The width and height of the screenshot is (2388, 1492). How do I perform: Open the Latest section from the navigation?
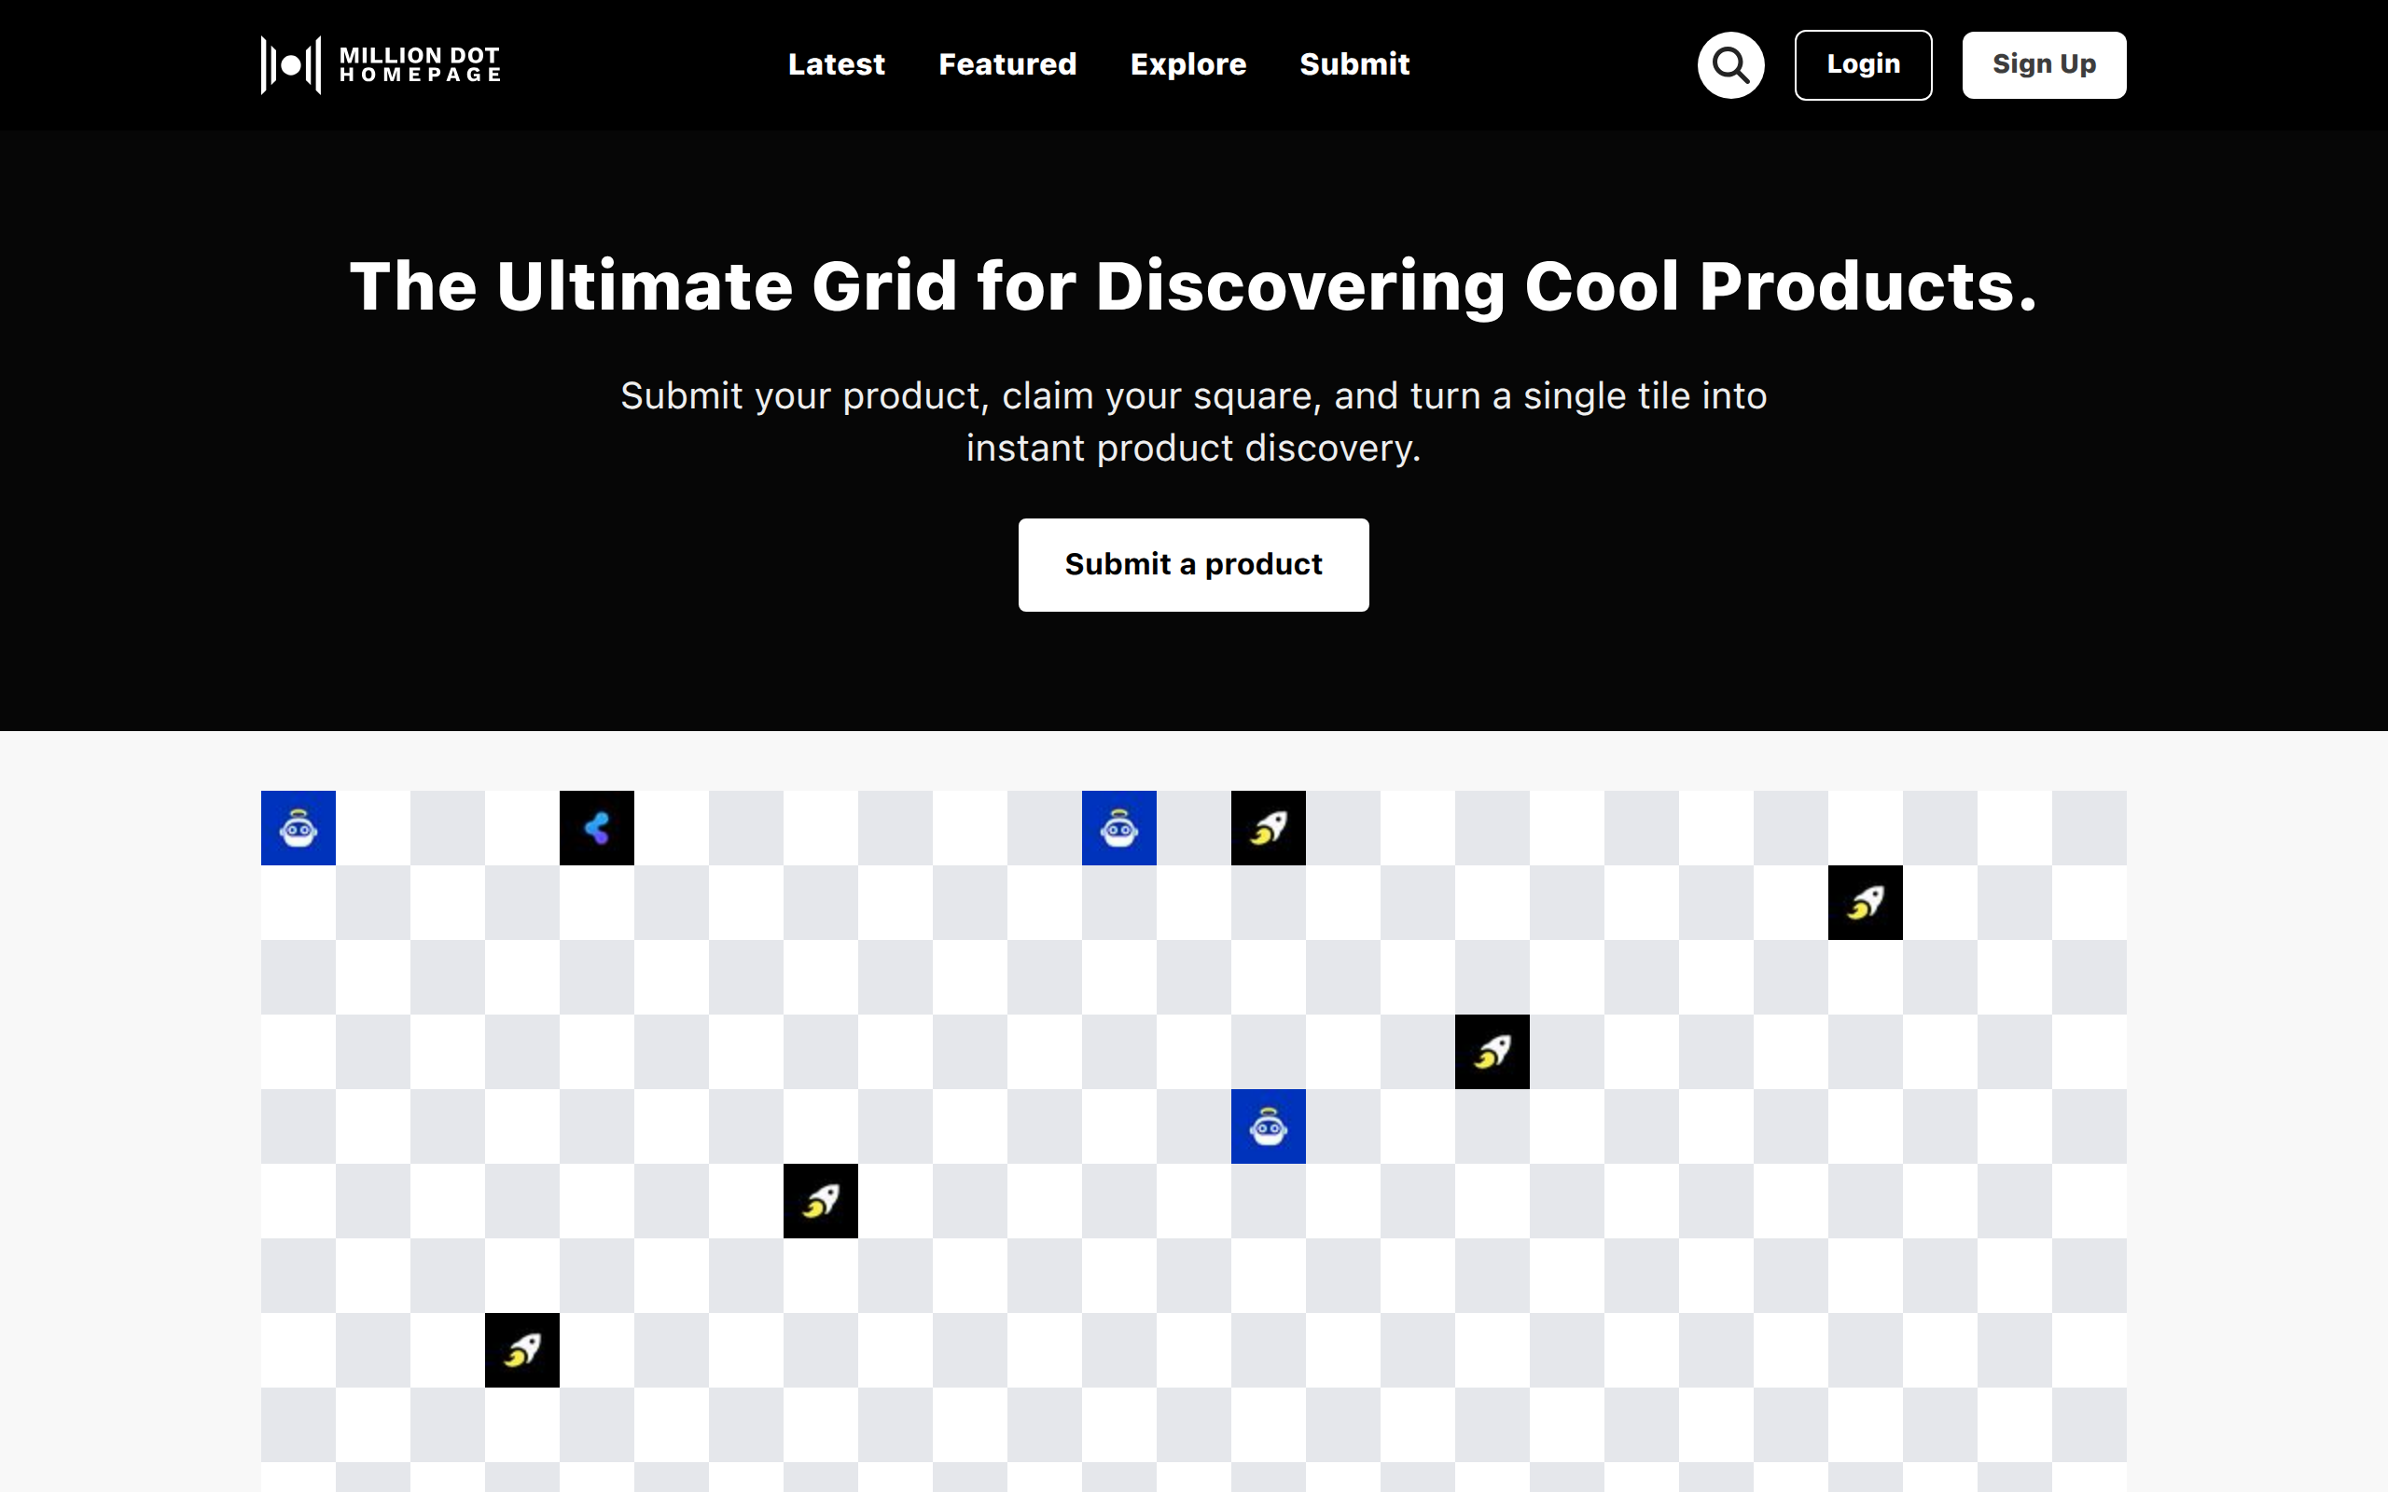pyautogui.click(x=836, y=64)
